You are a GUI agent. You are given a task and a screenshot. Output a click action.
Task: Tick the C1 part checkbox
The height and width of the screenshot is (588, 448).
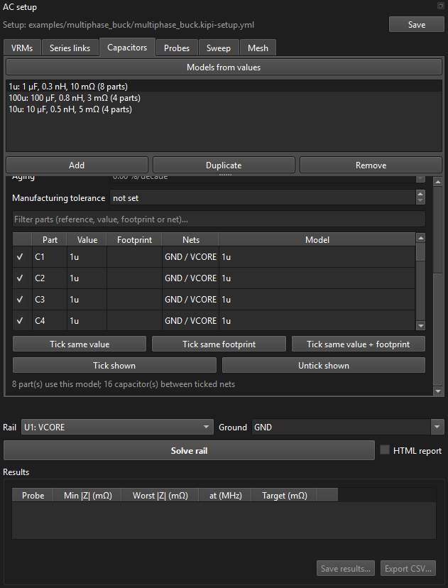point(20,257)
